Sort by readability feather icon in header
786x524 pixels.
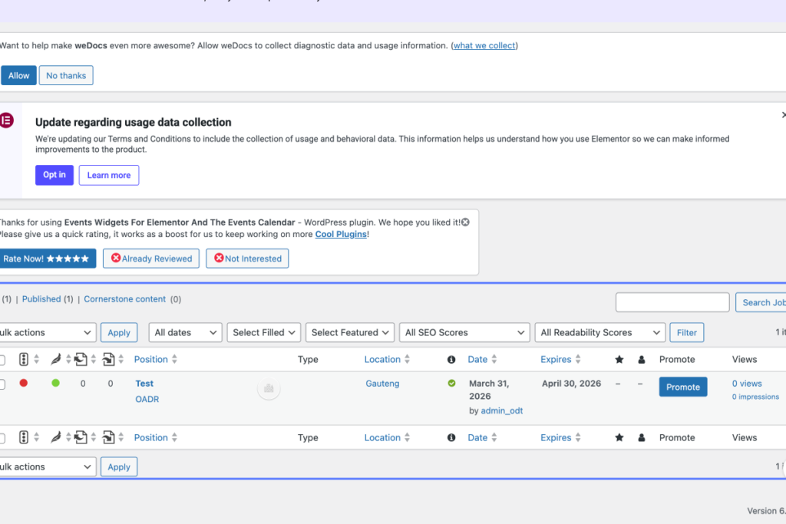pos(55,359)
